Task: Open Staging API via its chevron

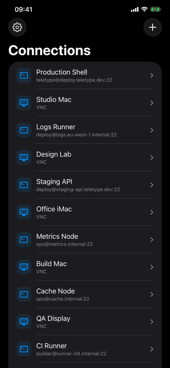Action: pyautogui.click(x=152, y=185)
